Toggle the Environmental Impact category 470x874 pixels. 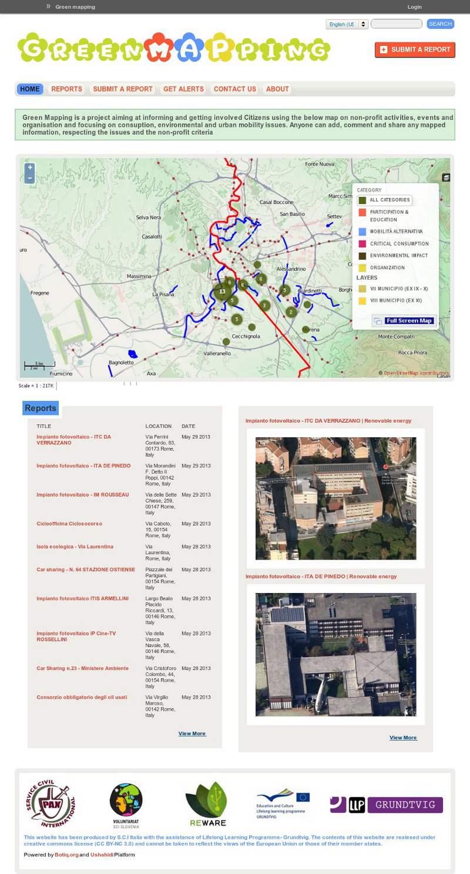click(392, 256)
